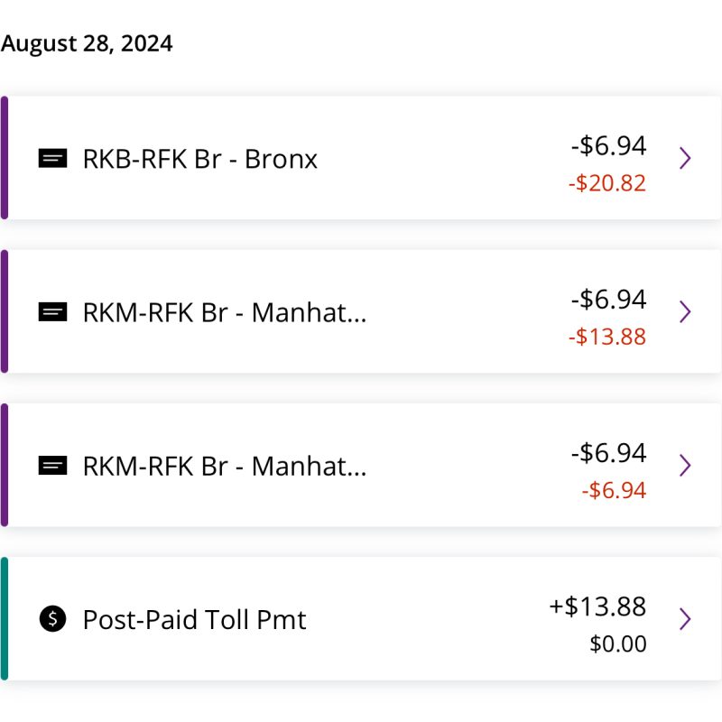The height and width of the screenshot is (722, 722).
Task: Select the -$20.82 running balance in red
Action: point(607,183)
